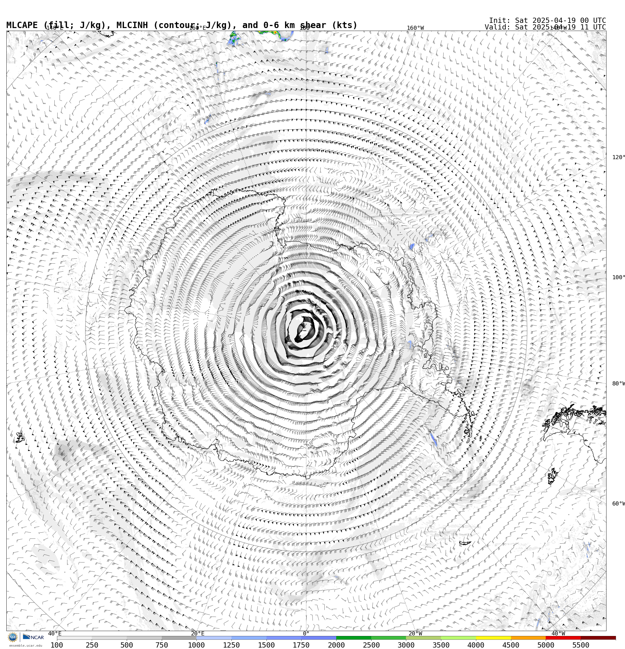
Task: Pick the red 5000-5500 colorbar segment
Action: click(x=563, y=638)
